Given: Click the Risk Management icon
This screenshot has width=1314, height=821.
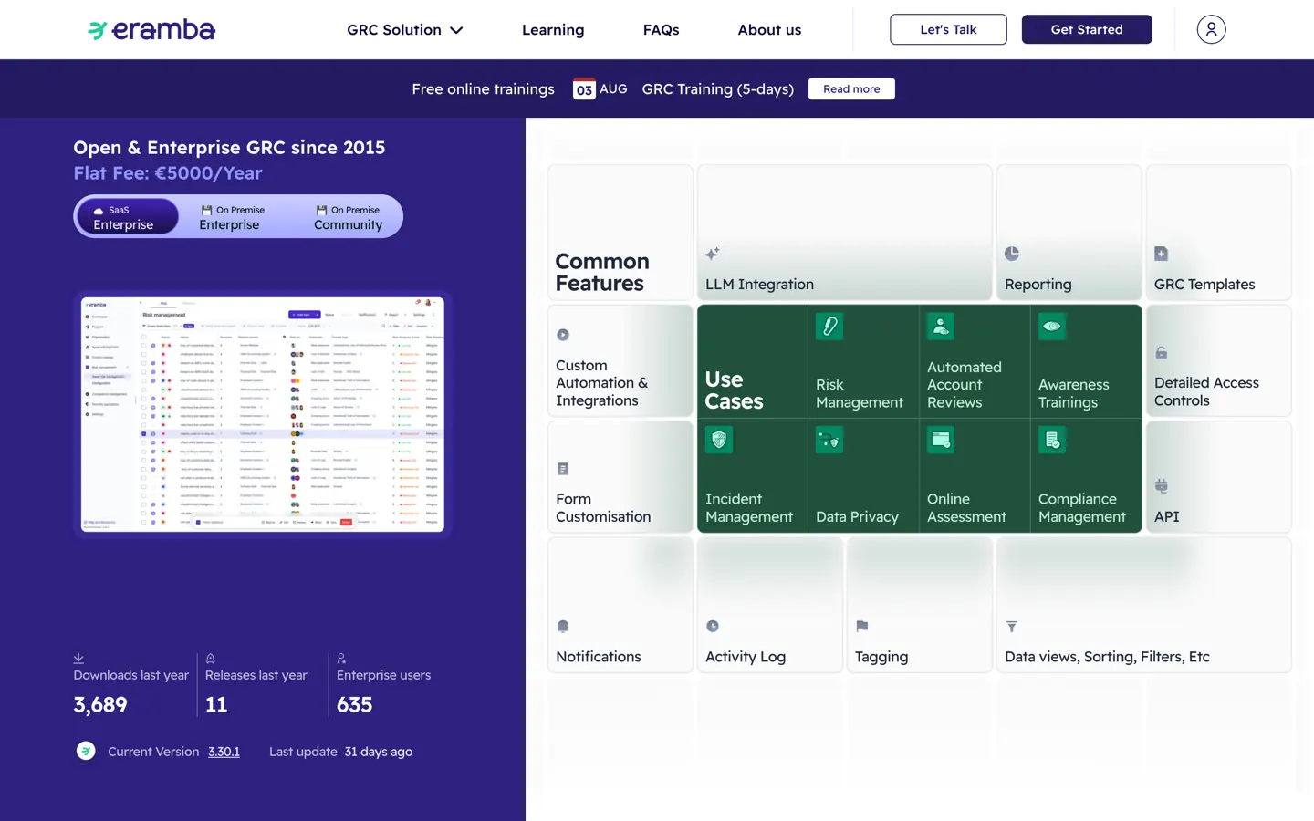Looking at the screenshot, I should [x=829, y=327].
